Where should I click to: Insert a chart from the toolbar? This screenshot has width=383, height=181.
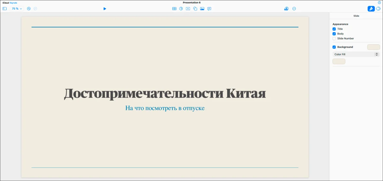[x=181, y=9]
